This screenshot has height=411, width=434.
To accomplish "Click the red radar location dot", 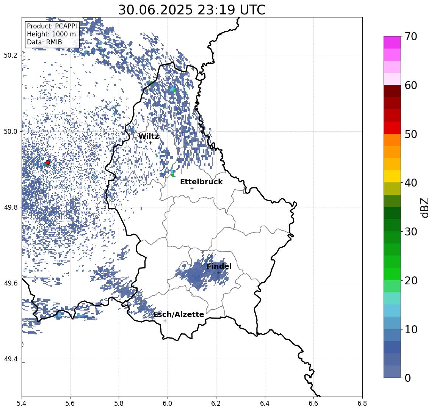I will pyautogui.click(x=48, y=162).
